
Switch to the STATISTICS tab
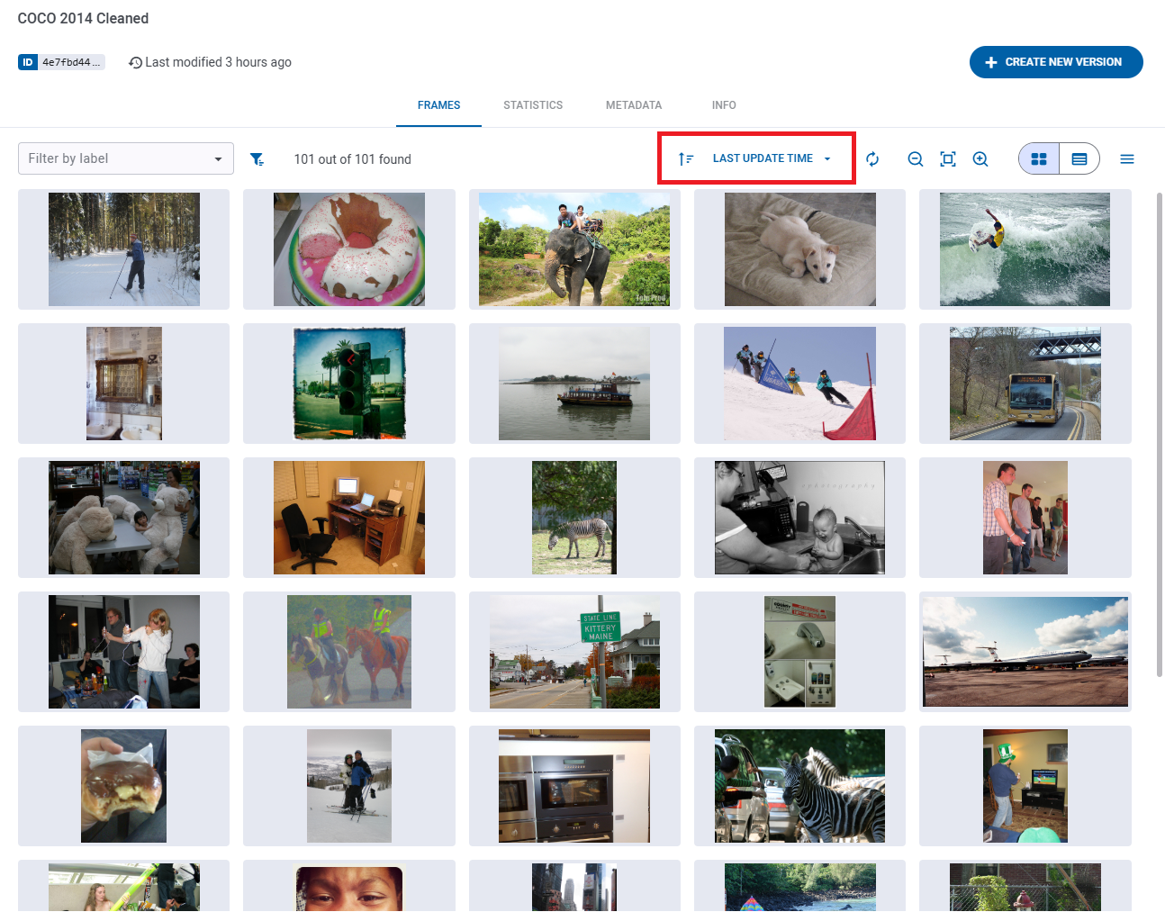click(532, 105)
